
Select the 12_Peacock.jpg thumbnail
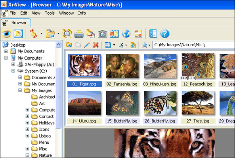(x=198, y=66)
